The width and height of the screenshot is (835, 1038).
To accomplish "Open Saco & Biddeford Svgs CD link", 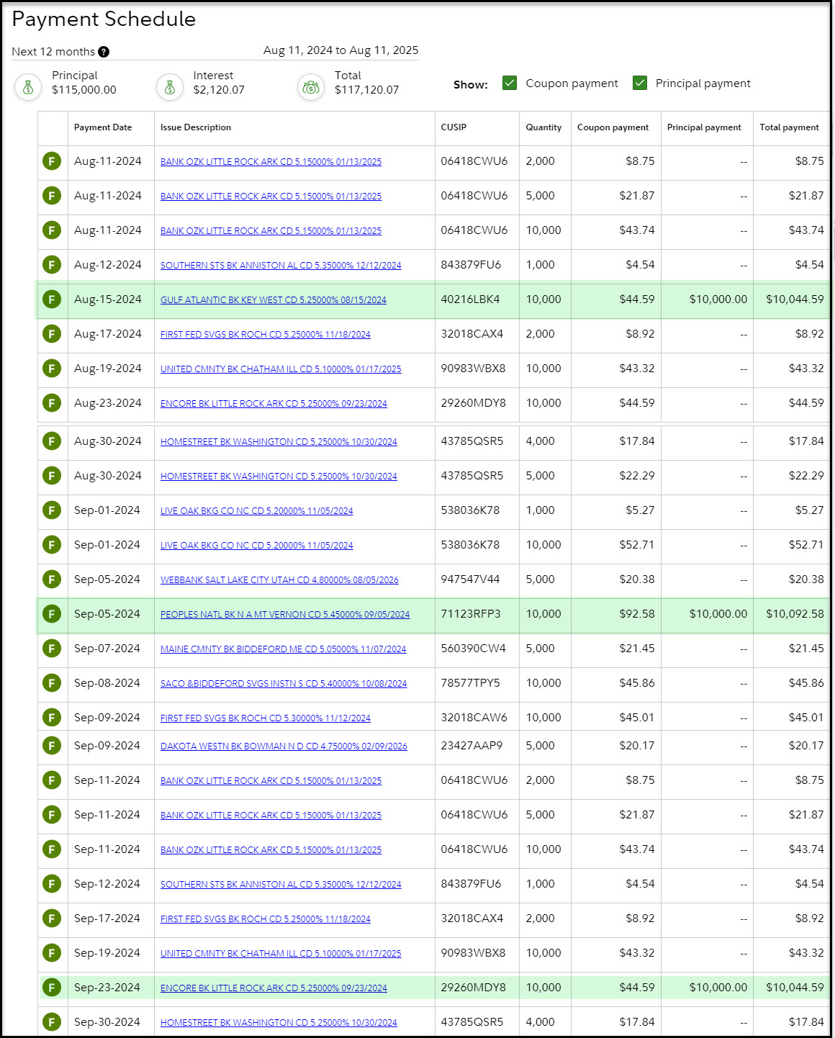I will [x=283, y=684].
